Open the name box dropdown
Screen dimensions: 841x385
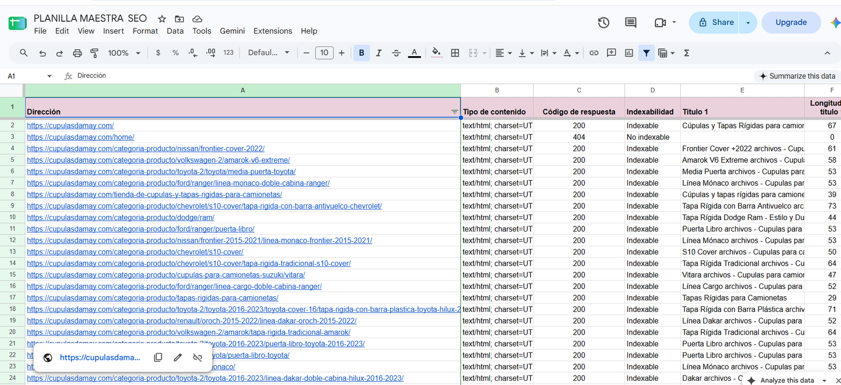[x=49, y=76]
